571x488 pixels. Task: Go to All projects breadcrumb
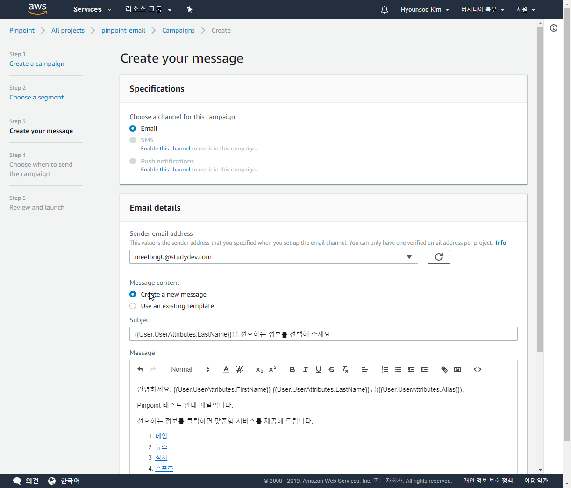pyautogui.click(x=68, y=30)
